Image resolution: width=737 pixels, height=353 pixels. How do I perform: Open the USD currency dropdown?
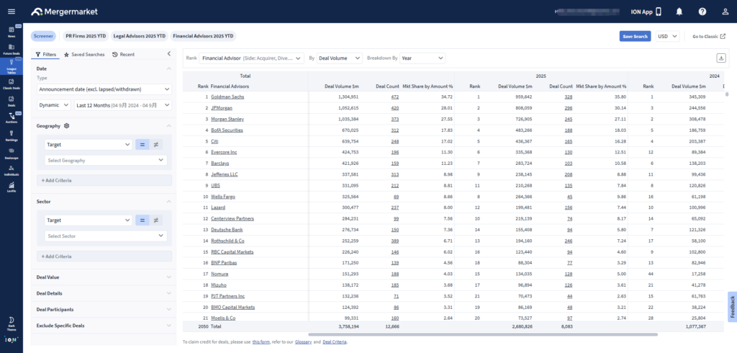(668, 36)
